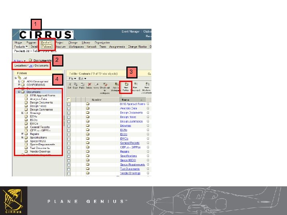Viewport: 287px width, 215px height.
Task: Click the Check out to workspace icon
Action: click(105, 84)
